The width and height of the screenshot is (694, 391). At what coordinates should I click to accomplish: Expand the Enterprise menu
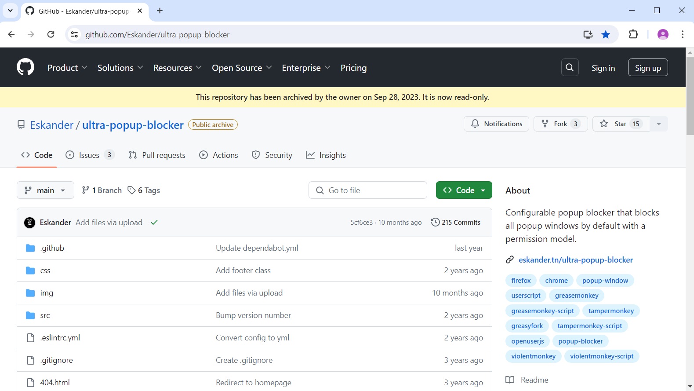306,68
